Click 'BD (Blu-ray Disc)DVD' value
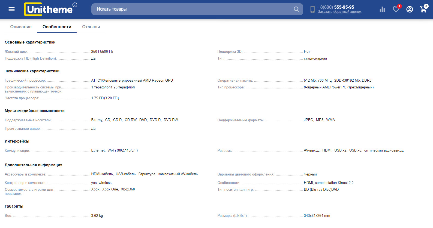 (321, 189)
